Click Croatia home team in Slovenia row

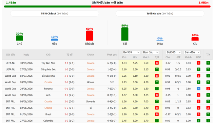[48, 101]
